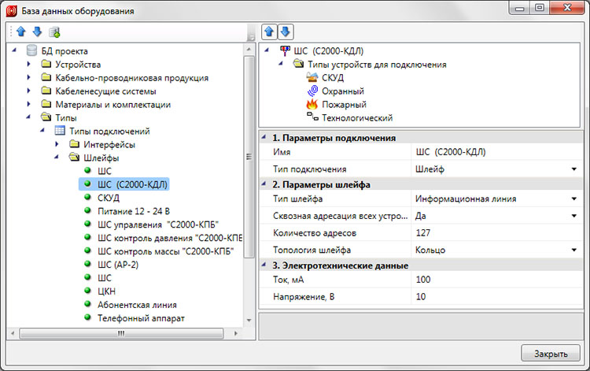This screenshot has width=590, height=371.
Task: Click the green dot beside ШС (С2000-КДЛ)
Action: (87, 184)
